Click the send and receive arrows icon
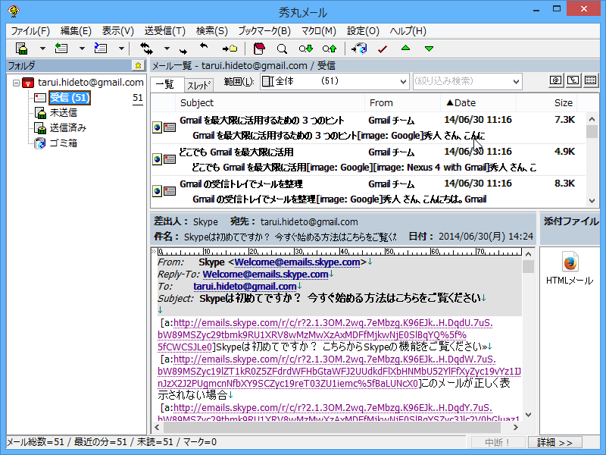Image resolution: width=606 pixels, height=455 pixels. (146, 49)
